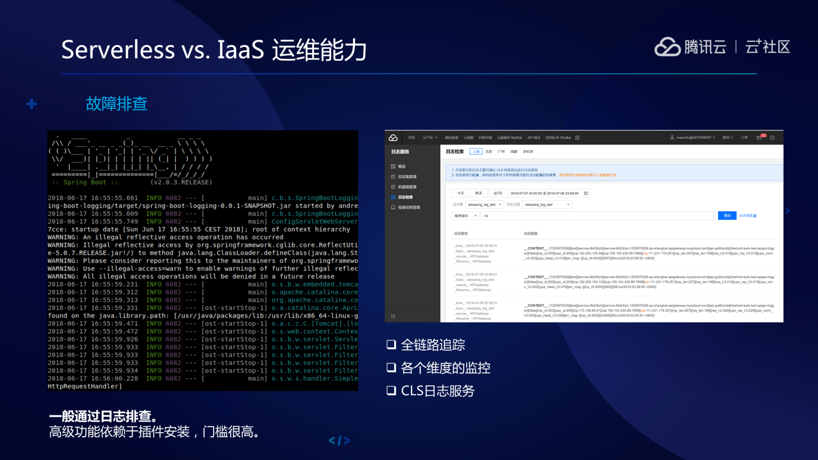Image resolution: width=818 pixels, height=460 pixels.
Task: Open API 网关 in the top navigation
Action: (534, 138)
